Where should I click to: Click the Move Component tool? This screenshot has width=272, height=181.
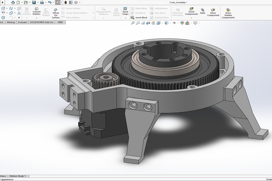[x=213, y=12]
